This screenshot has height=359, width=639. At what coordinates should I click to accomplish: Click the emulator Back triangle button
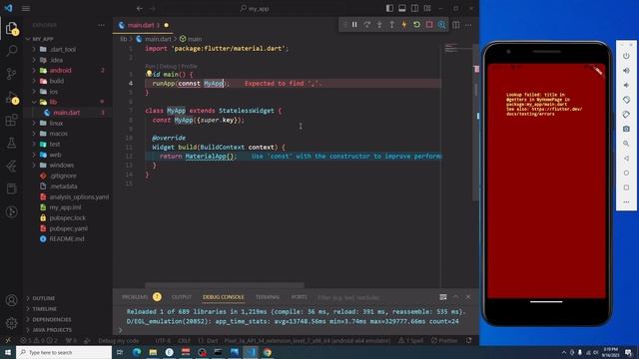(x=626, y=159)
